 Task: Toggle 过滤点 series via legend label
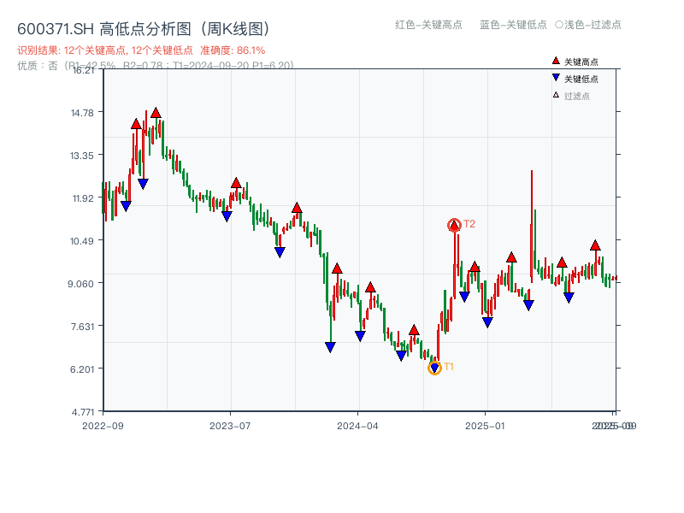click(576, 96)
